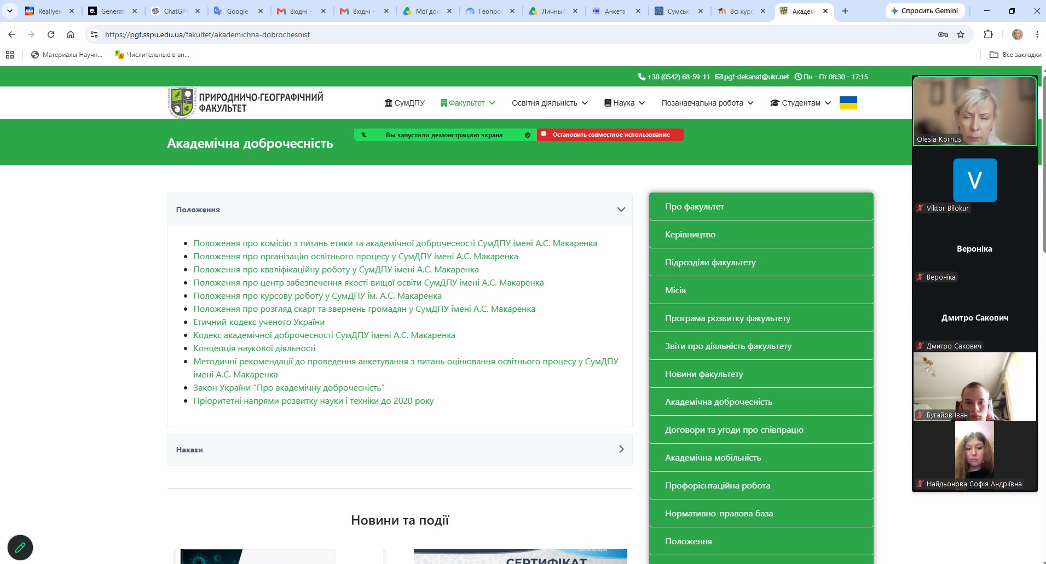Collapse the Положення accordion section
The image size is (1046, 564).
pos(400,210)
